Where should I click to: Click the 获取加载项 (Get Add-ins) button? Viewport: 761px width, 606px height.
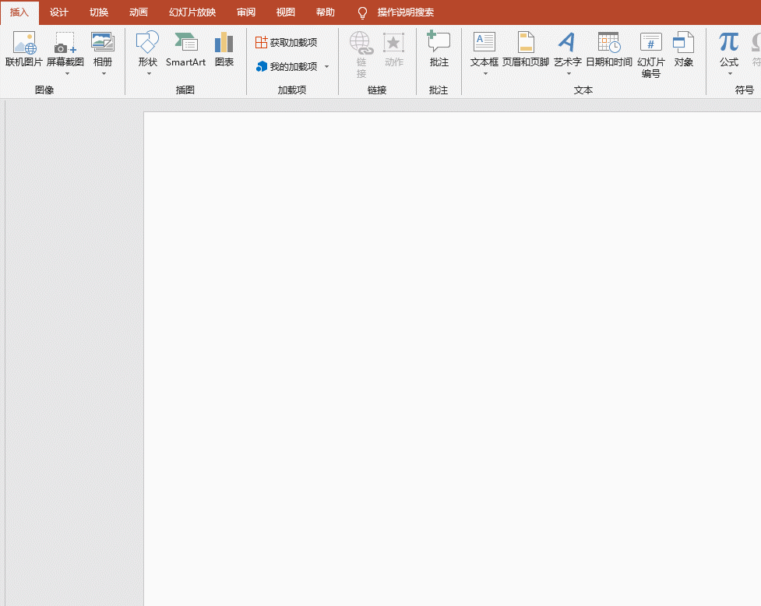[x=287, y=42]
